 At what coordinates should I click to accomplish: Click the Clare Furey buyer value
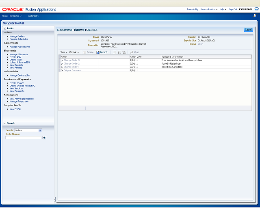106,37
